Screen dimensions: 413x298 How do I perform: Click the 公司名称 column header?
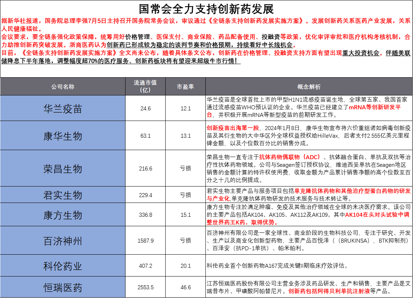pos(63,87)
